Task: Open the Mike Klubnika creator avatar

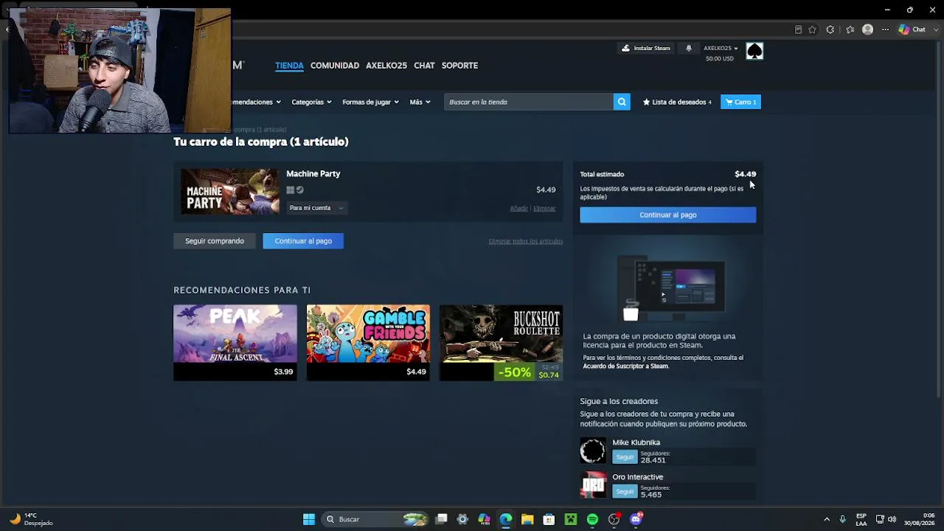Action: [593, 451]
